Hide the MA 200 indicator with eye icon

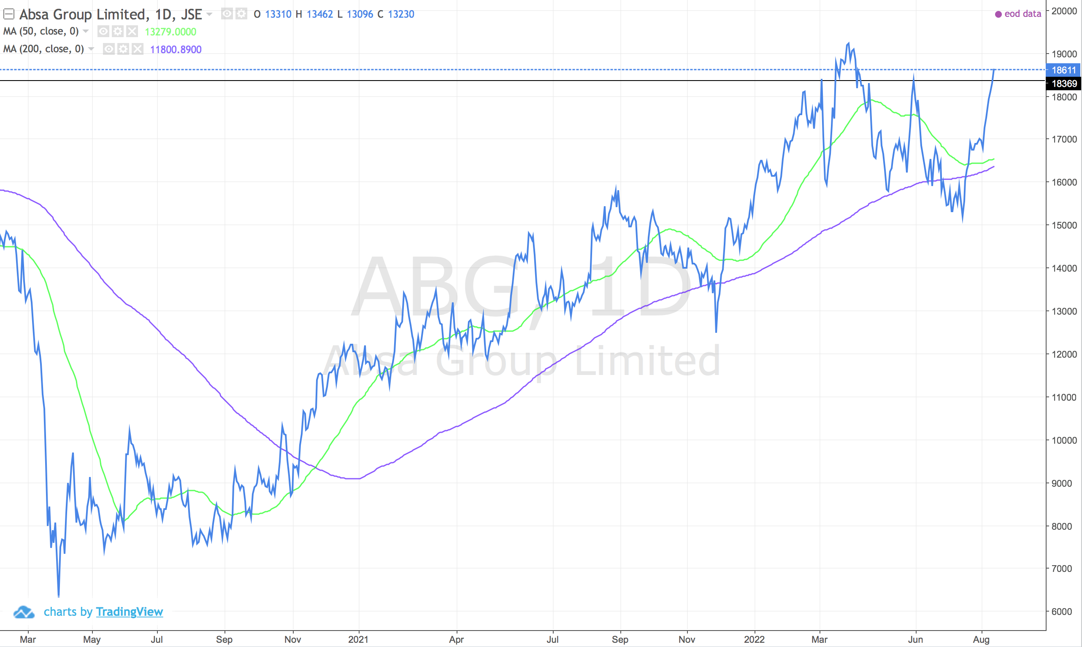(109, 49)
